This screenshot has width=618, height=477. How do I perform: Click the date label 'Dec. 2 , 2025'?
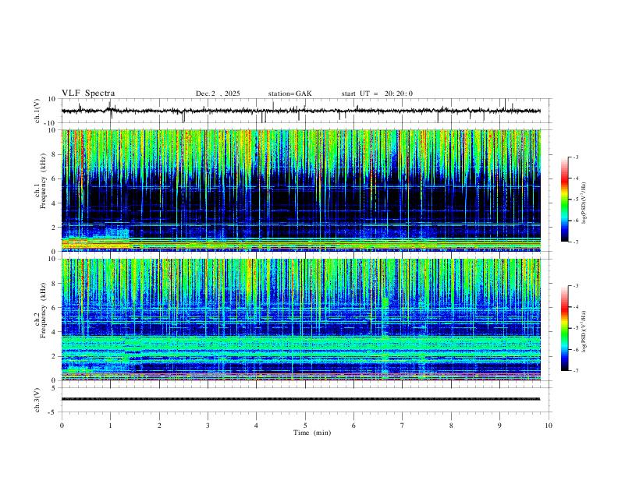pos(218,94)
